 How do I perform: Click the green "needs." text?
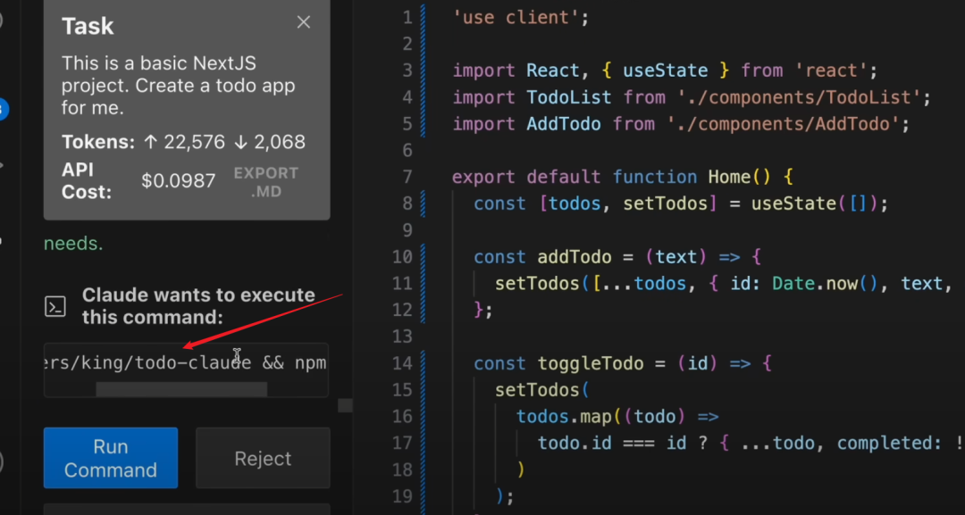73,244
